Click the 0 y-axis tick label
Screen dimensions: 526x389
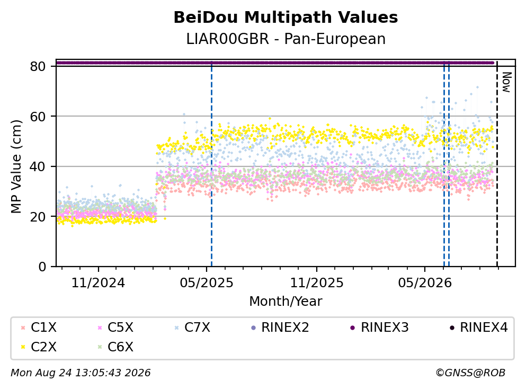[x=42, y=267]
